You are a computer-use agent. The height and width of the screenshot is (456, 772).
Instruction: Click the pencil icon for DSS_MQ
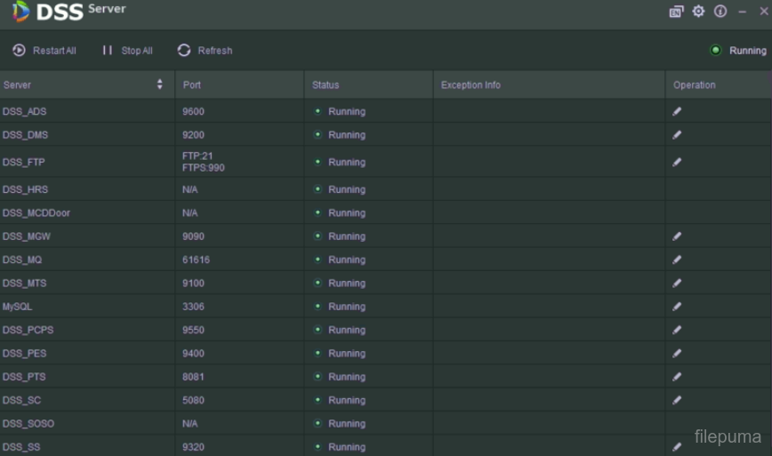677,260
